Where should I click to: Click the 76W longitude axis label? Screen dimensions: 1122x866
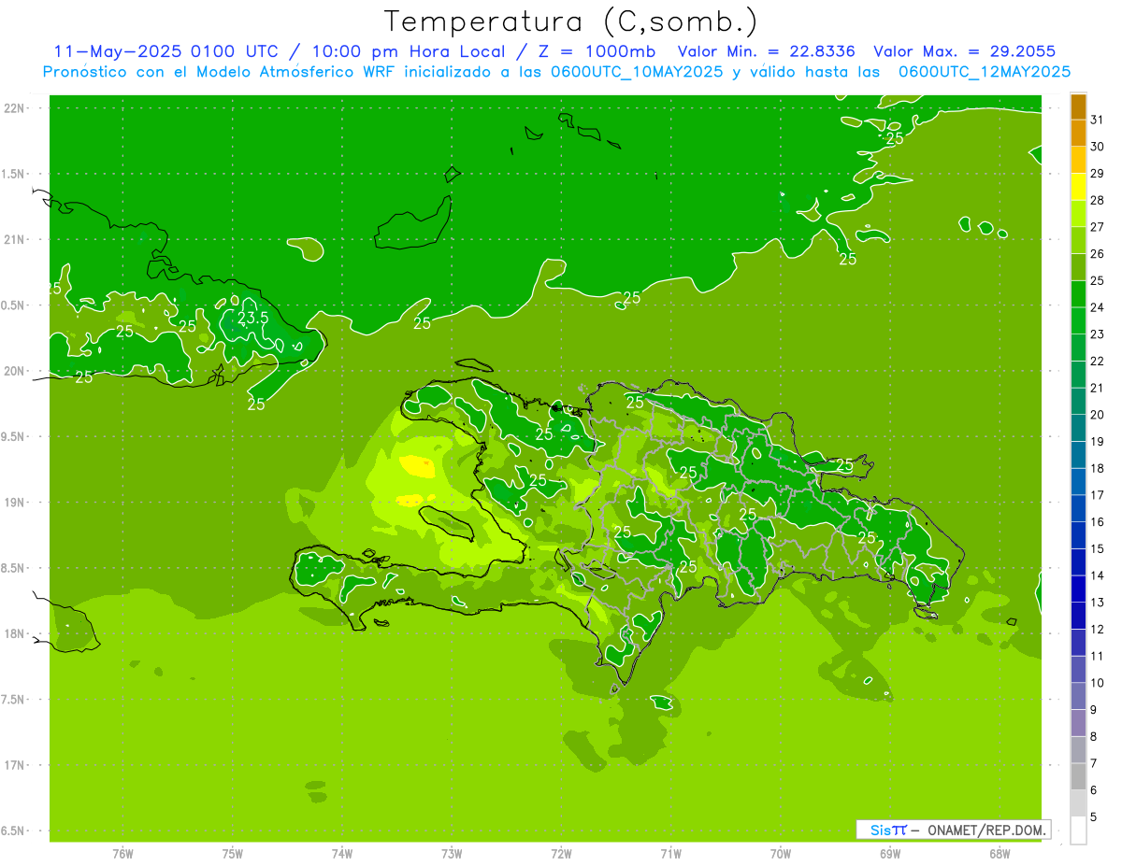[122, 854]
